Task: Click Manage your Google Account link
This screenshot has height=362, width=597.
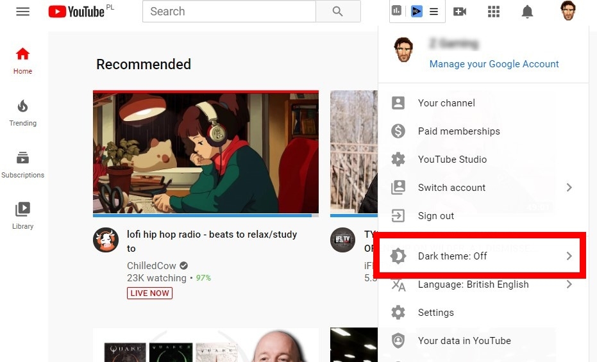Action: [x=494, y=64]
